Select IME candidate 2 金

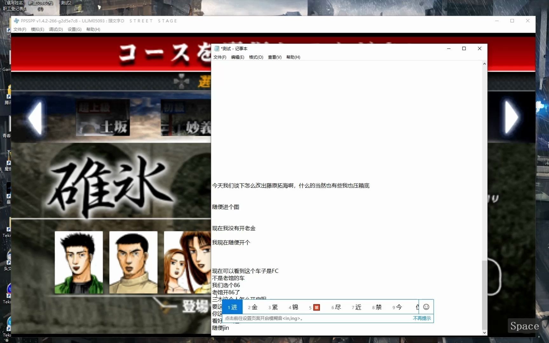tap(253, 307)
